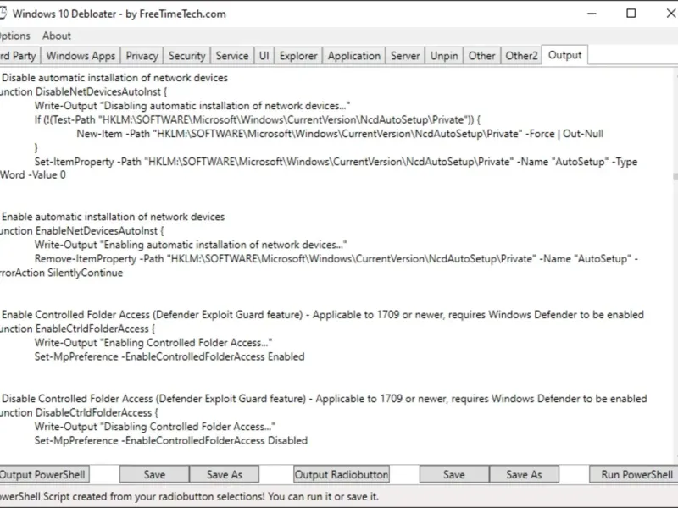Click Save next to Output Radiobutton

coord(454,474)
